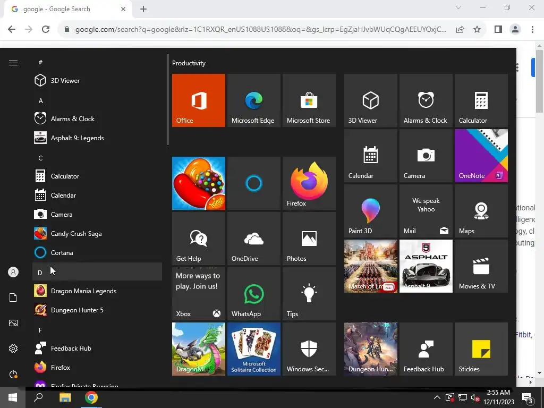Open the Candy Crush Saga tile
Image resolution: width=544 pixels, height=408 pixels.
pos(199,183)
